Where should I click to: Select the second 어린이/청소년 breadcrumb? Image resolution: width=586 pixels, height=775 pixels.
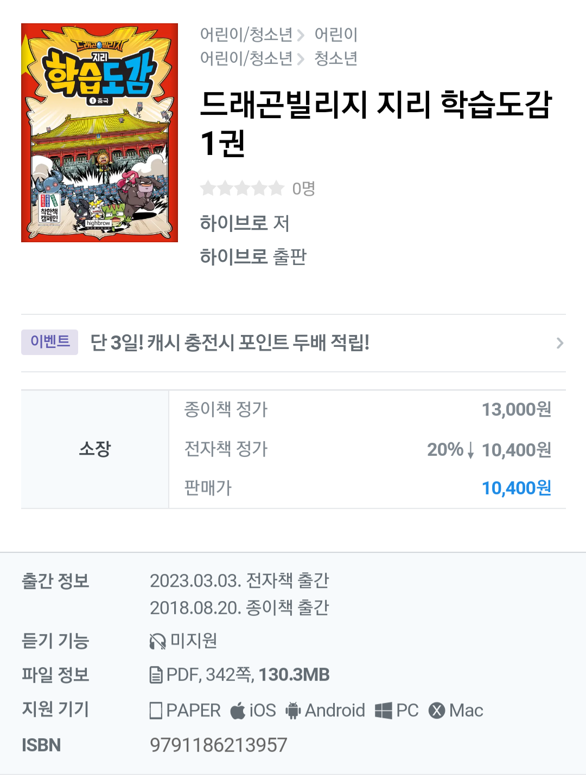[246, 59]
